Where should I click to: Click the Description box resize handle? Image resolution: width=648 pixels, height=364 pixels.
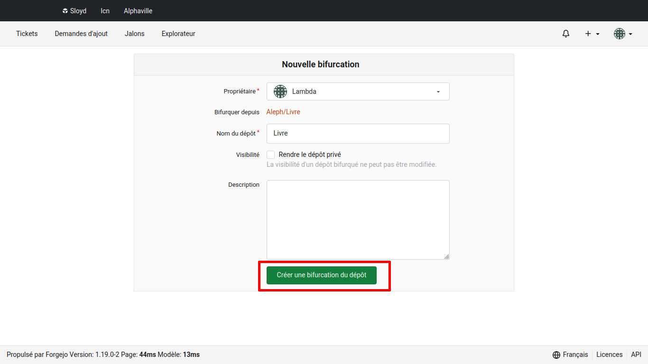(446, 256)
